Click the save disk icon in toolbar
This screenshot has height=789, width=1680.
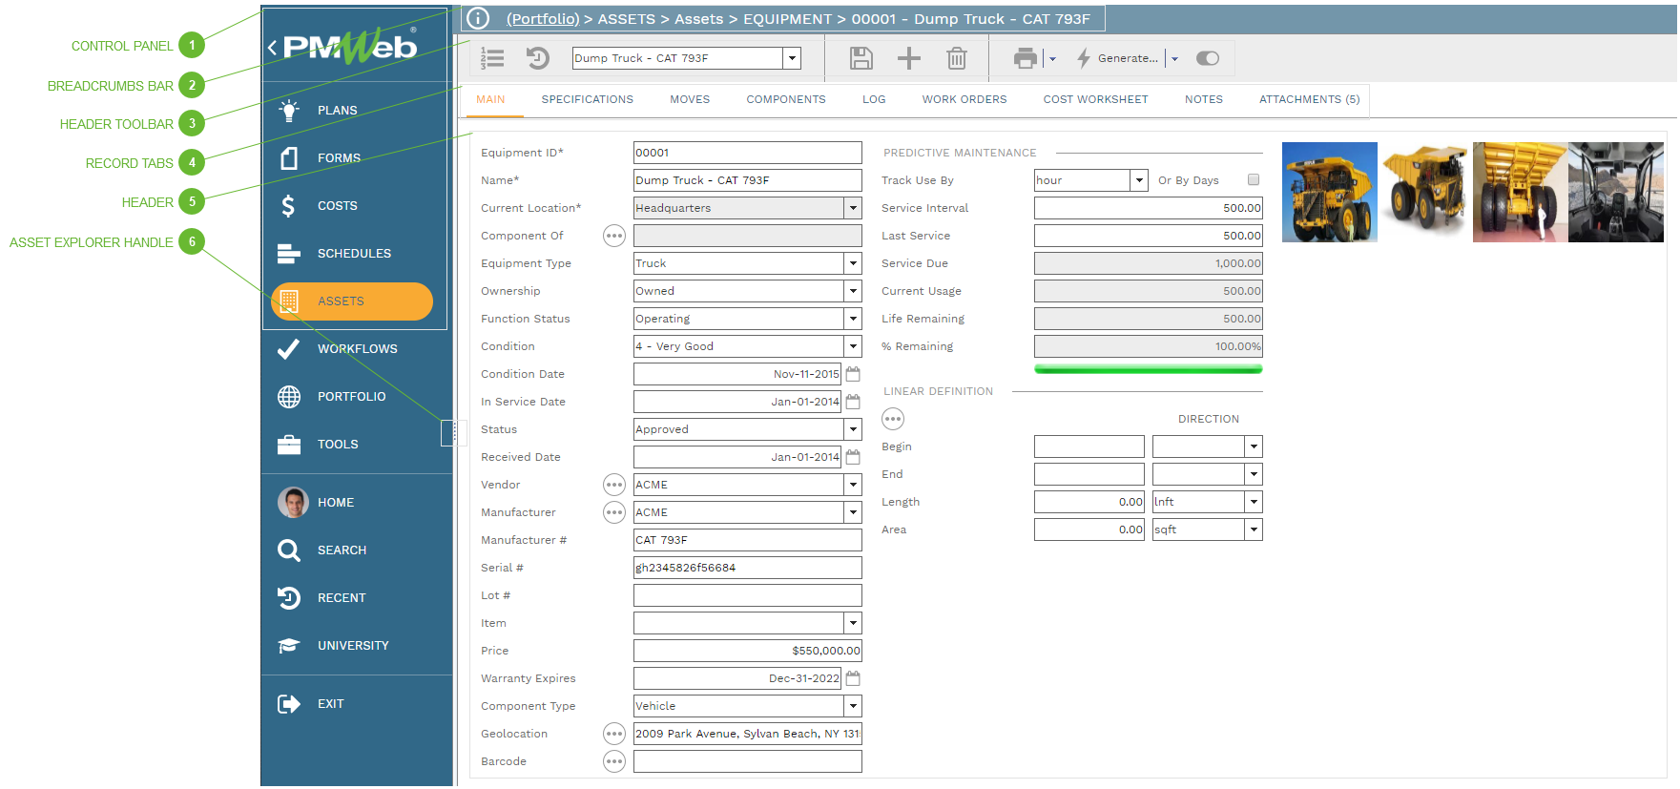pos(861,58)
